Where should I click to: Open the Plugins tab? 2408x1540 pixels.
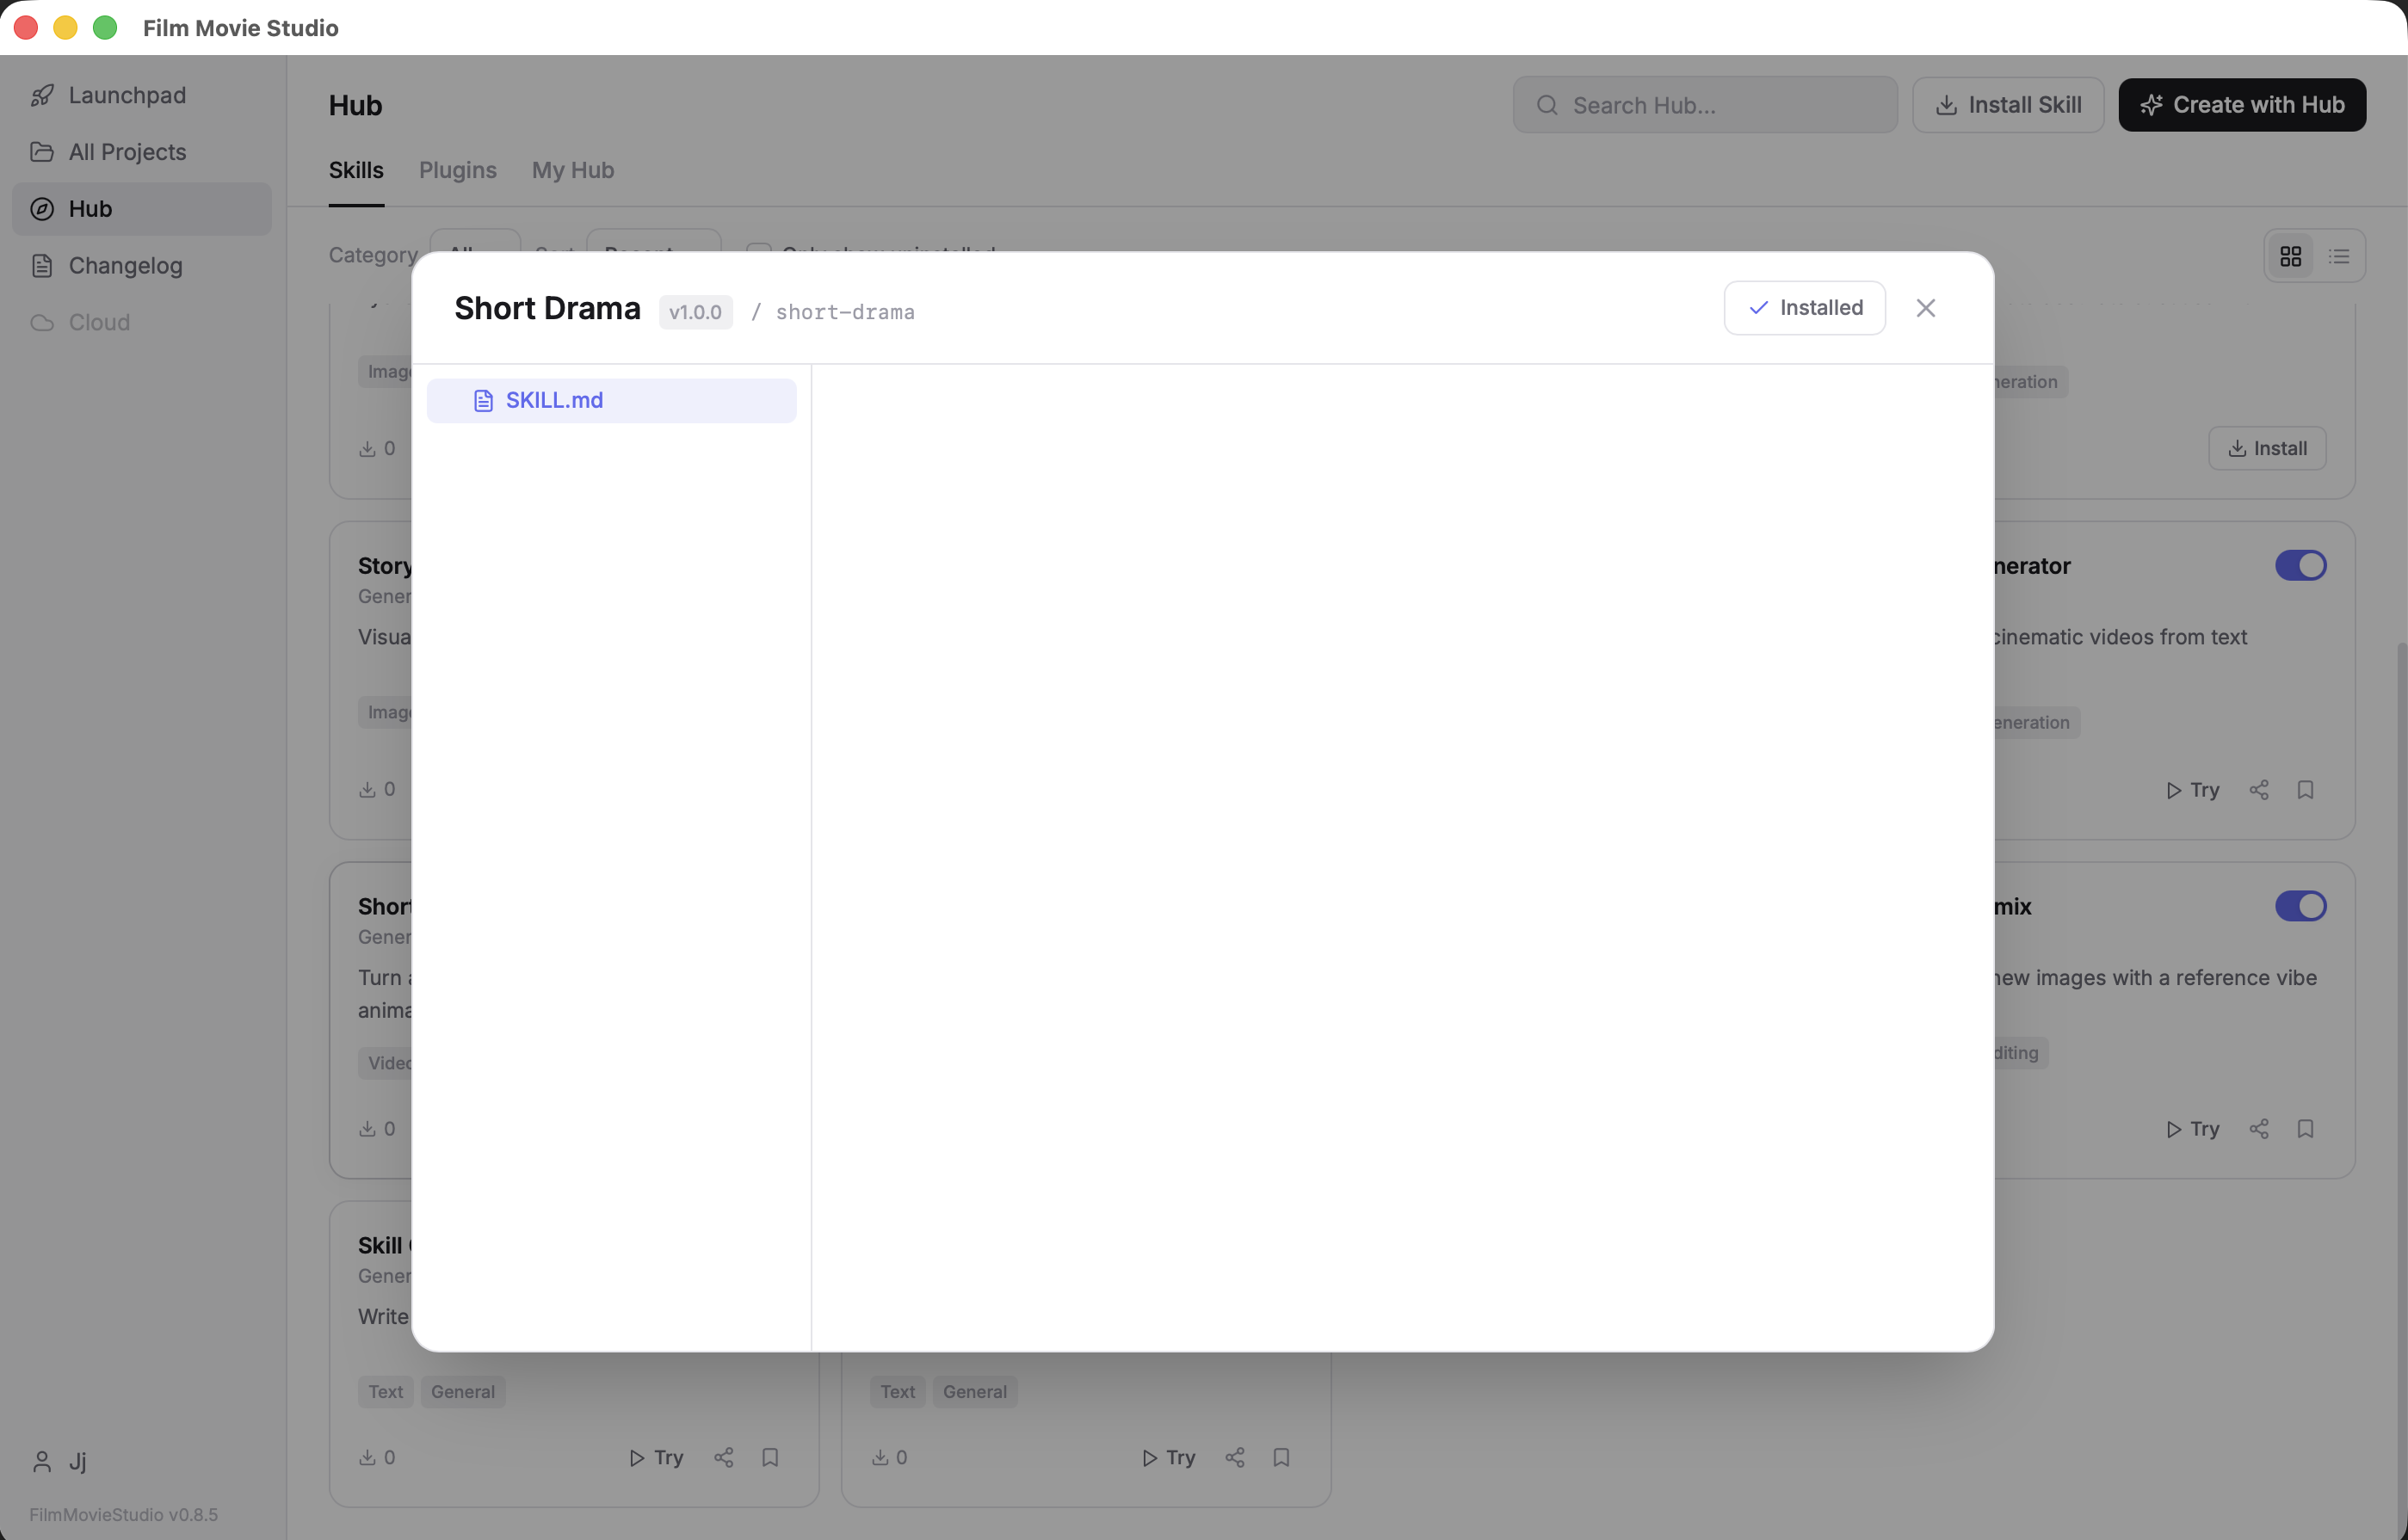click(x=457, y=170)
